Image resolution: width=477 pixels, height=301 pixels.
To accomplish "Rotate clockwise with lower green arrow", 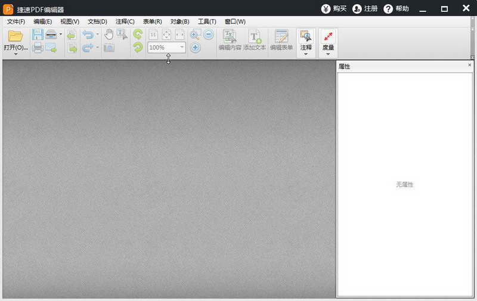I will [x=138, y=48].
